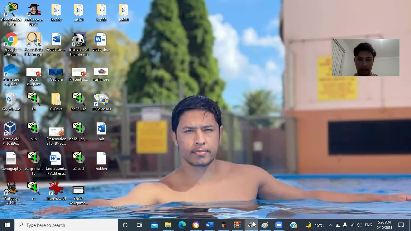Launch Microsoft Edge from taskbar
The height and width of the screenshot is (231, 411).
[182, 225]
